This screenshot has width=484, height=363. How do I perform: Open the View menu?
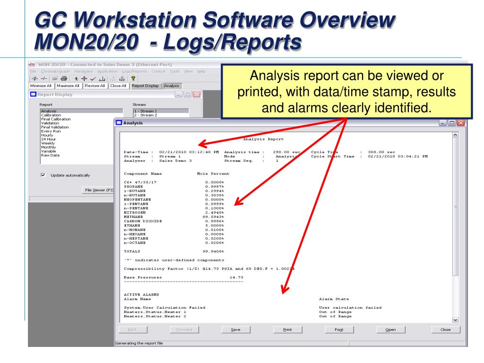[188, 71]
